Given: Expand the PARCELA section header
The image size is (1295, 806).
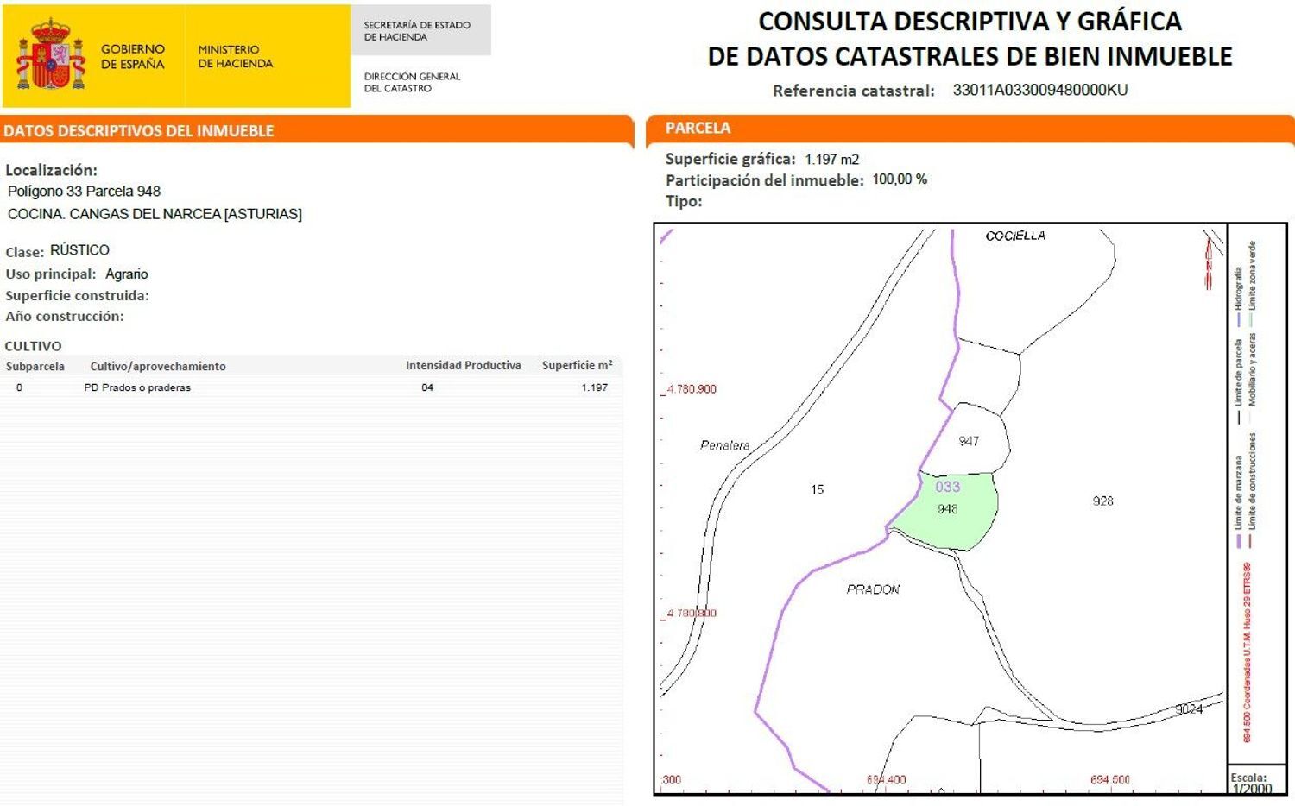Looking at the screenshot, I should [x=697, y=128].
